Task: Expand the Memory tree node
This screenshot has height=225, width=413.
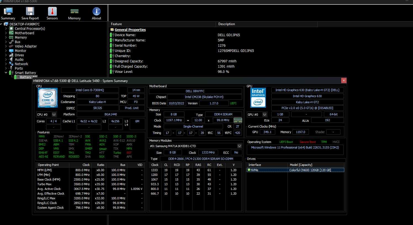Action: [6, 37]
